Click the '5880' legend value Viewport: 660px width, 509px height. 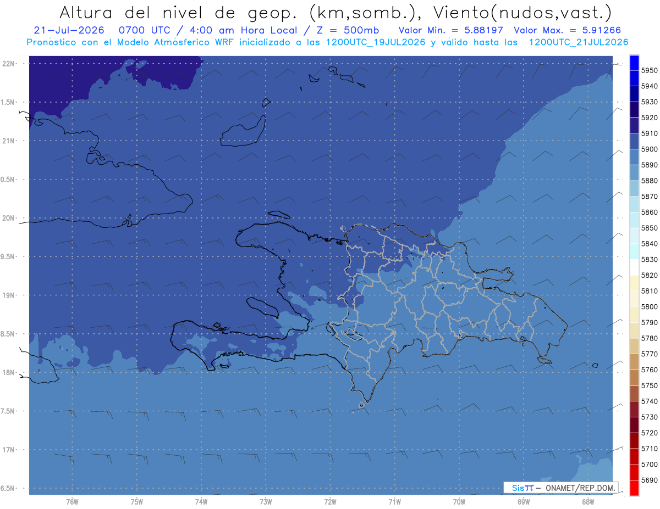pos(649,181)
